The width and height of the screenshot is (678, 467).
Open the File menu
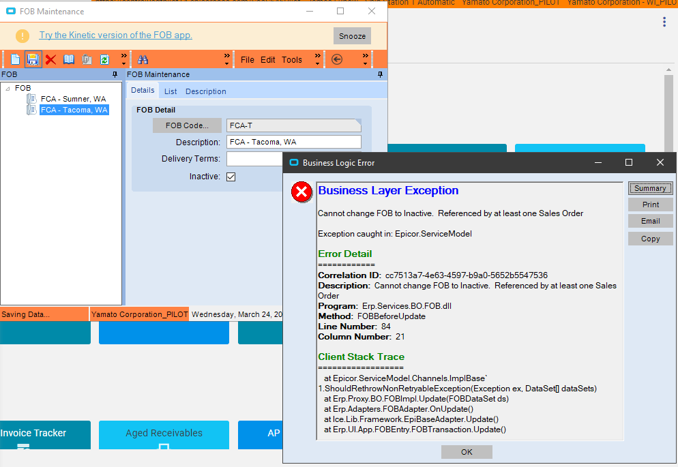248,59
